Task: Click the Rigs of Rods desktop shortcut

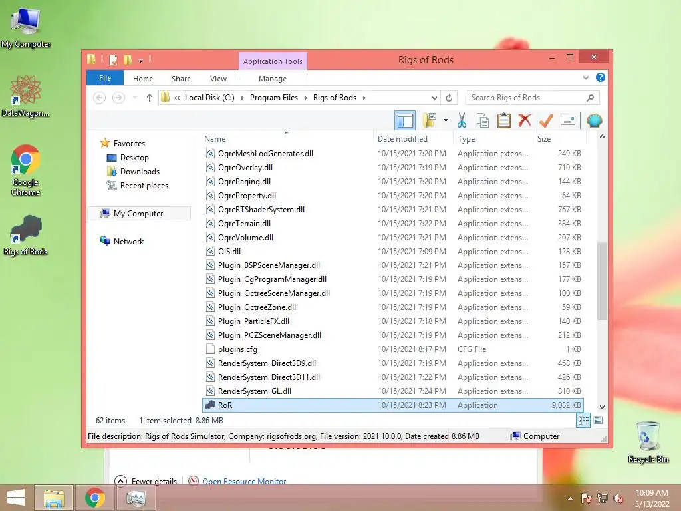Action: click(x=26, y=236)
